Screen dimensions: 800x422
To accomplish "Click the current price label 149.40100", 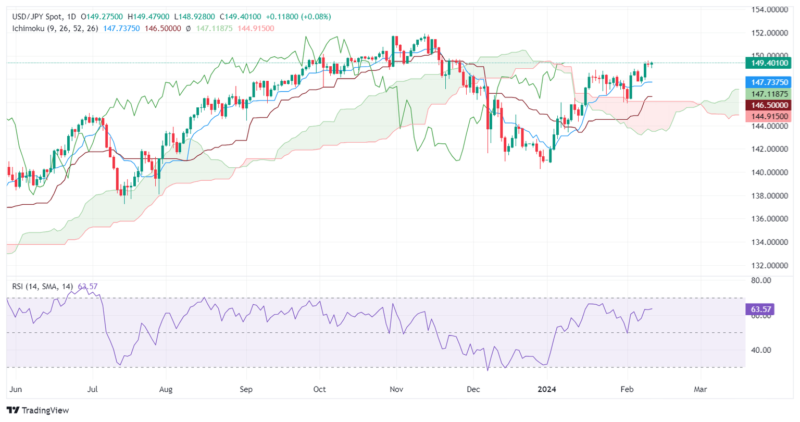I will [768, 63].
